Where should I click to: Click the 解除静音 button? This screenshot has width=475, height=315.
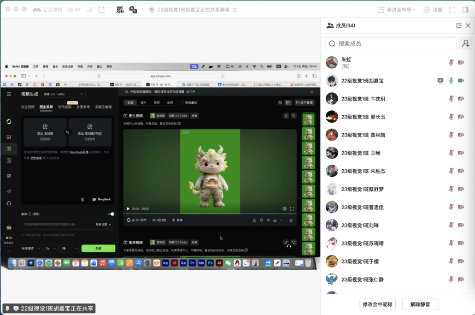(420, 304)
